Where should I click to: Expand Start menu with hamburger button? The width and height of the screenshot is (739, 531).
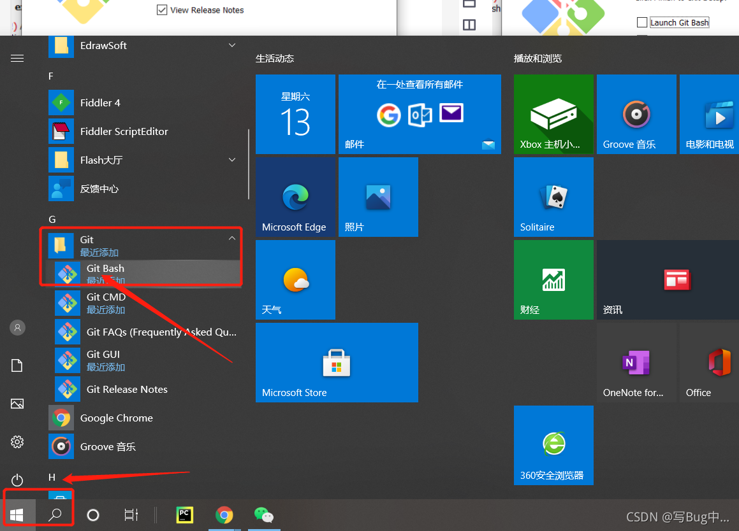click(x=17, y=59)
